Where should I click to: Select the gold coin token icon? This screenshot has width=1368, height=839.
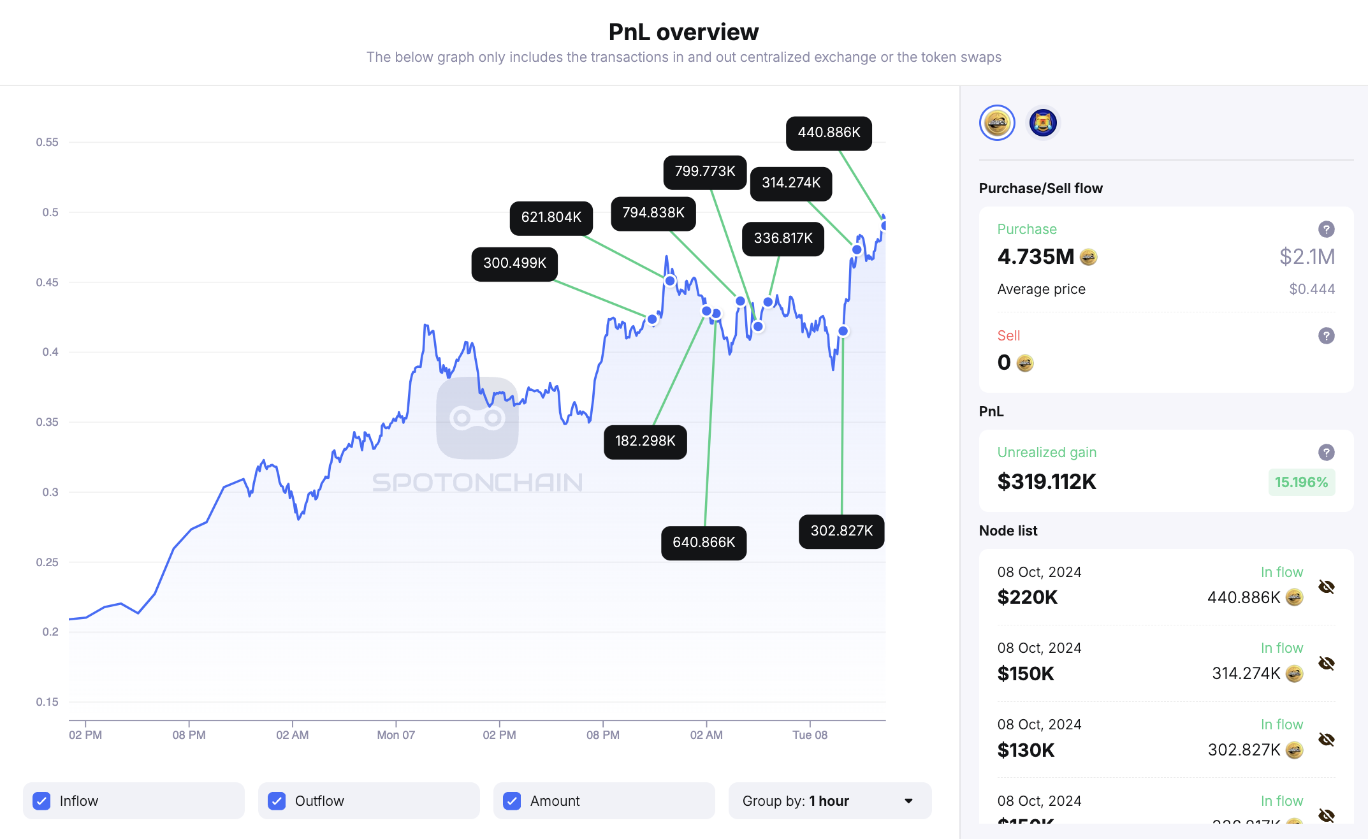pos(997,122)
